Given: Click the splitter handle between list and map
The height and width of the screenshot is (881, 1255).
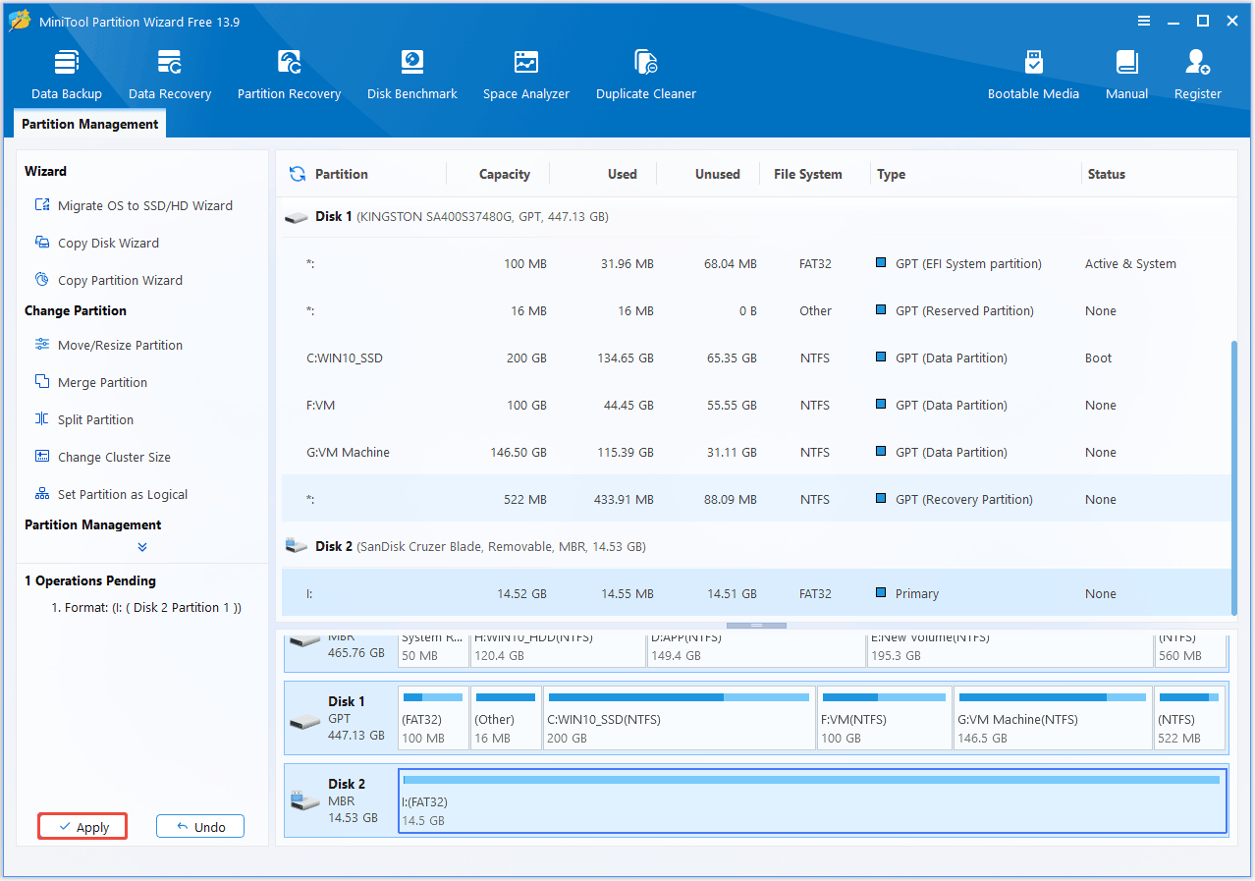Looking at the screenshot, I should (756, 625).
